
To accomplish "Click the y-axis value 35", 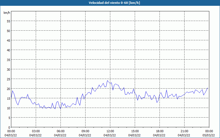I will pyautogui.click(x=9, y=60).
